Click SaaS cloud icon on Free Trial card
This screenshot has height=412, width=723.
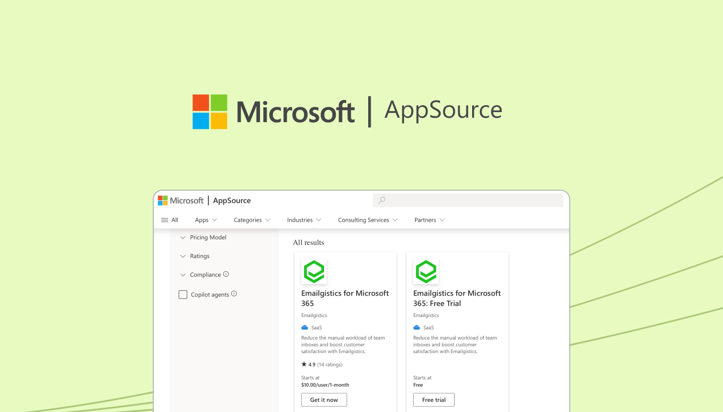(417, 327)
